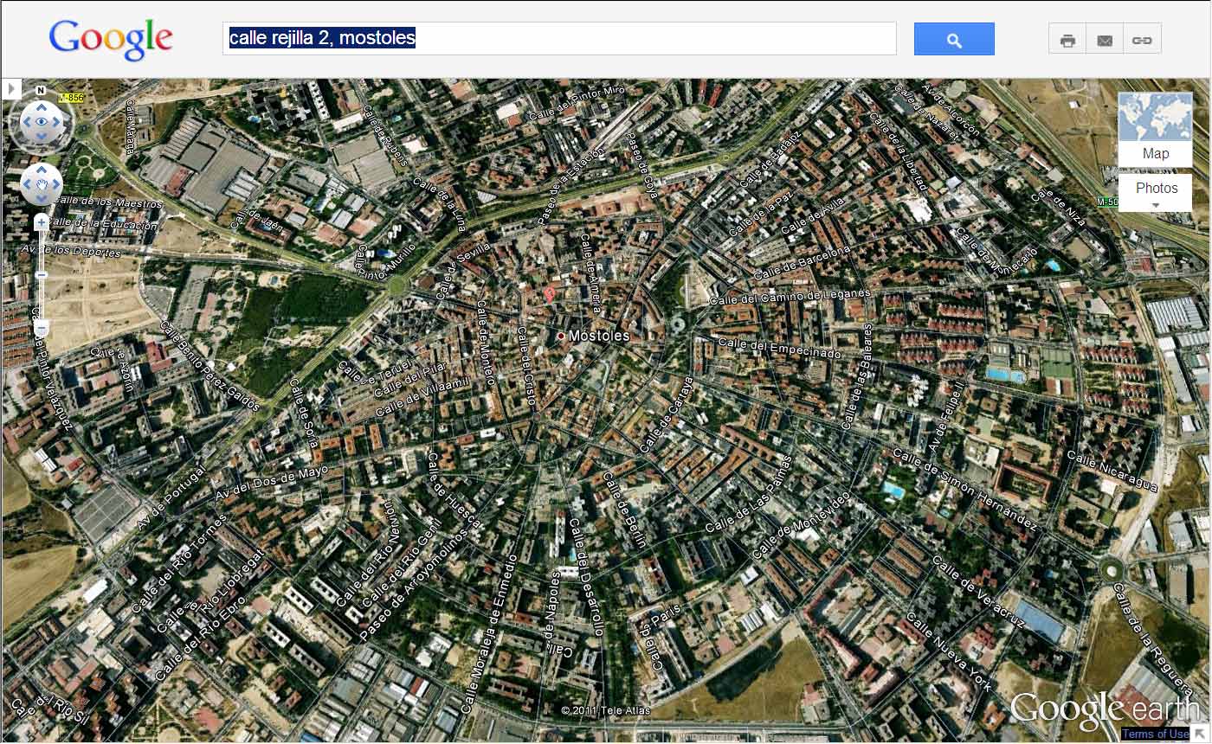1212x744 pixels.
Task: Click the red location pin marker
Action: point(549,294)
